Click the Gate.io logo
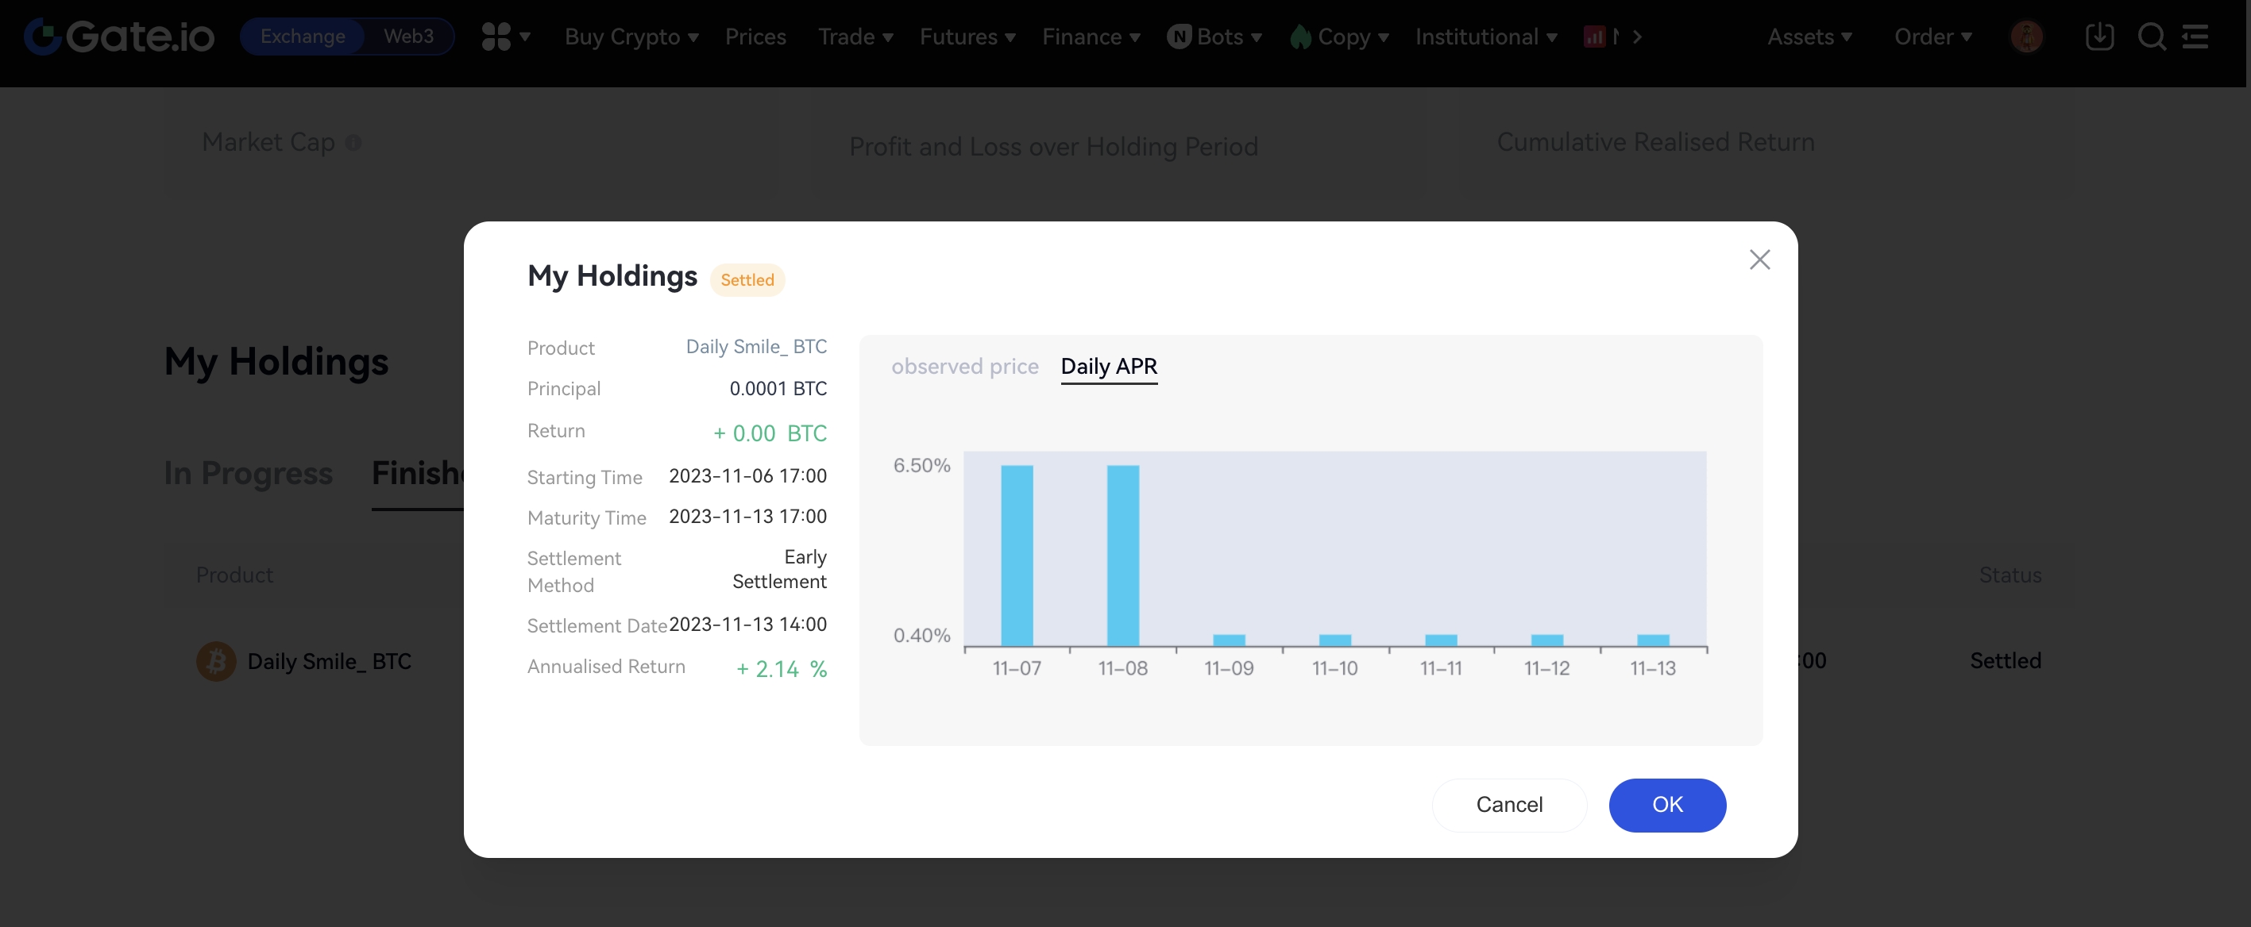The image size is (2251, 927). (x=120, y=37)
